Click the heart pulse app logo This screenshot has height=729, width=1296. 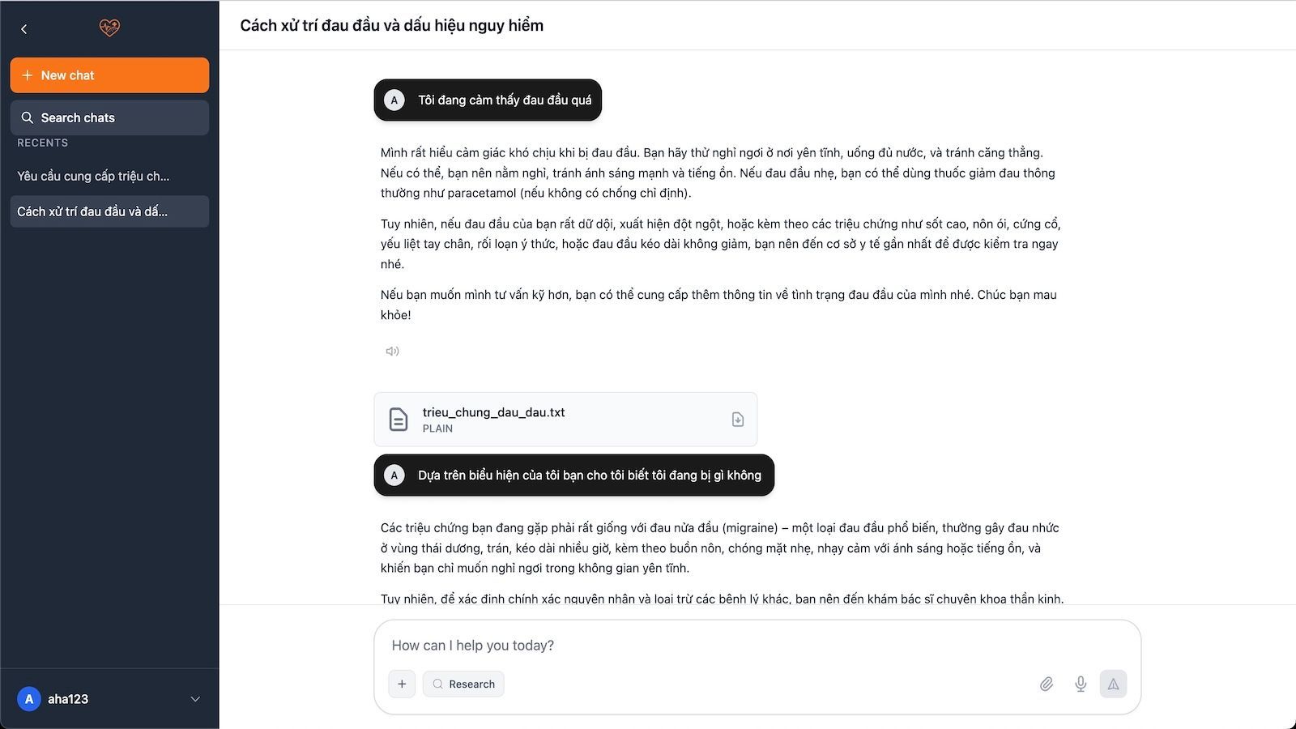pyautogui.click(x=109, y=28)
